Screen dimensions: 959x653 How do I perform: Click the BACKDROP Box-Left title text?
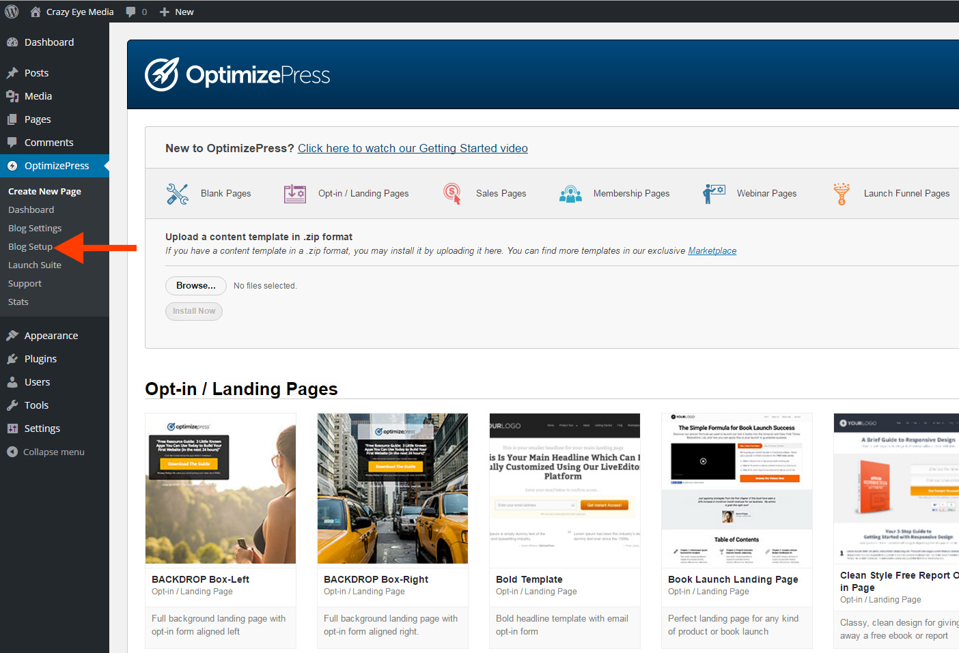200,579
